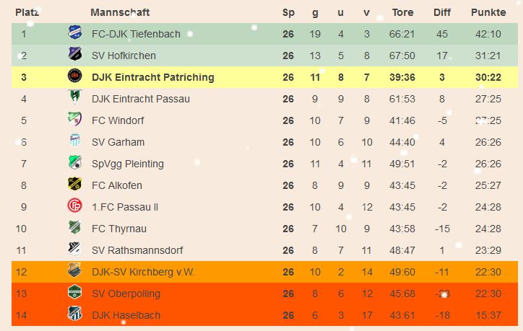Image resolution: width=523 pixels, height=331 pixels.
Task: Open the DJK Eintracht Patriching club logo
Action: click(74, 76)
